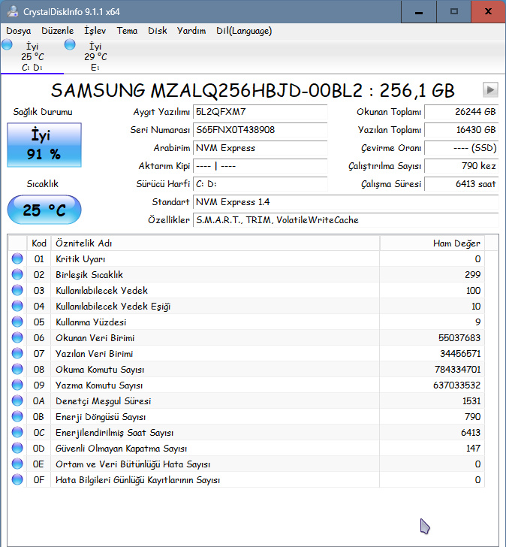The image size is (506, 547).
Task: Open the Tema menu
Action: (127, 31)
